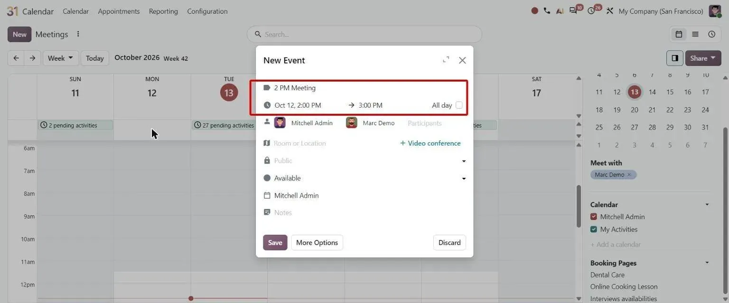Screen dimensions: 729x303
Task: Go to next week arrow
Action: 32,58
